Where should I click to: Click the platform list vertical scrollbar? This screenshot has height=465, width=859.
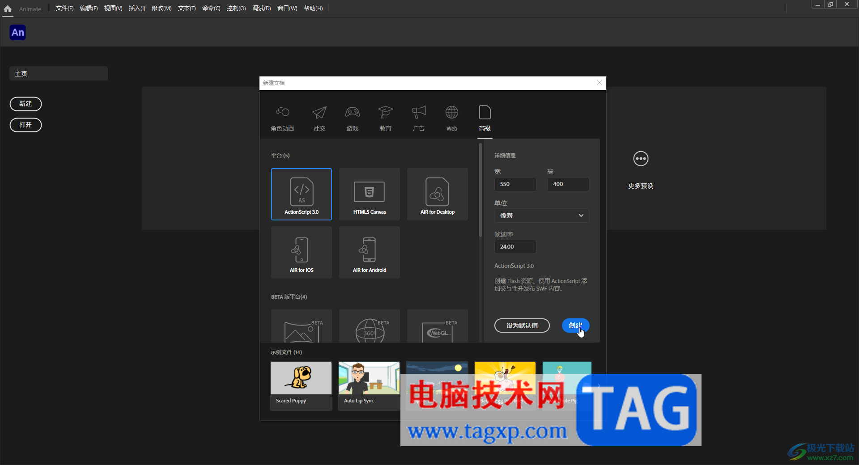(x=481, y=190)
